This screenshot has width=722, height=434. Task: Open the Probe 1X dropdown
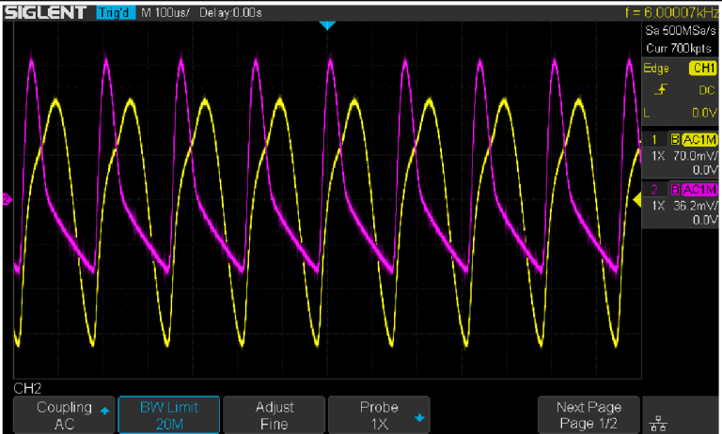380,414
